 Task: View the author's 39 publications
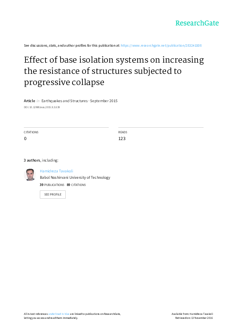pyautogui.click(x=52, y=185)
